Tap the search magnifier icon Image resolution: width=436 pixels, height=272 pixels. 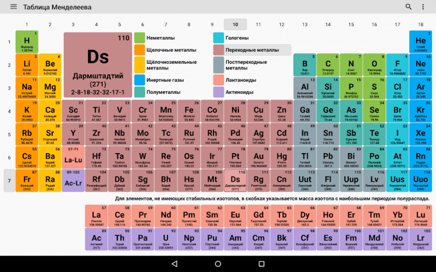pyautogui.click(x=408, y=6)
